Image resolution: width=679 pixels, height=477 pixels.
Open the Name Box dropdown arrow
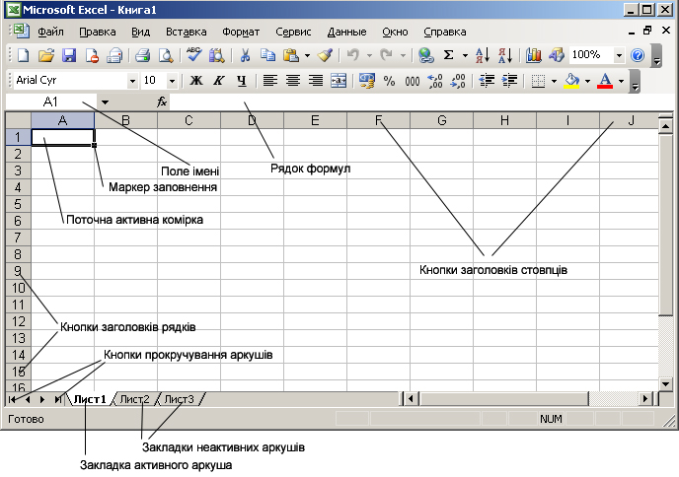click(105, 102)
